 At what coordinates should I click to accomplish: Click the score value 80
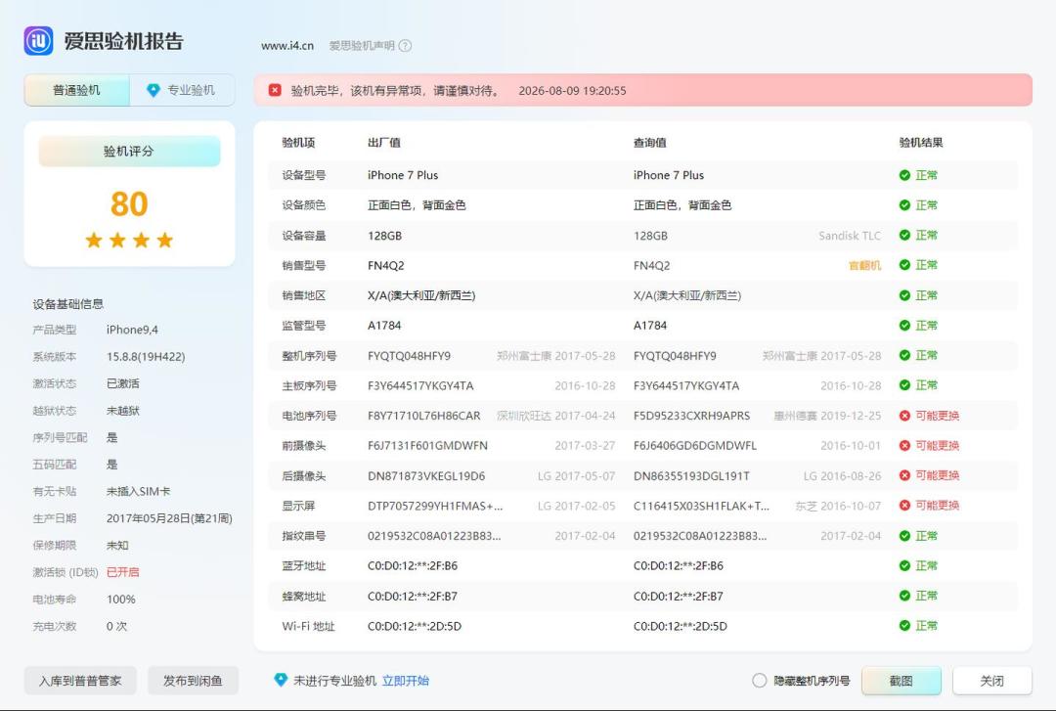click(x=129, y=203)
